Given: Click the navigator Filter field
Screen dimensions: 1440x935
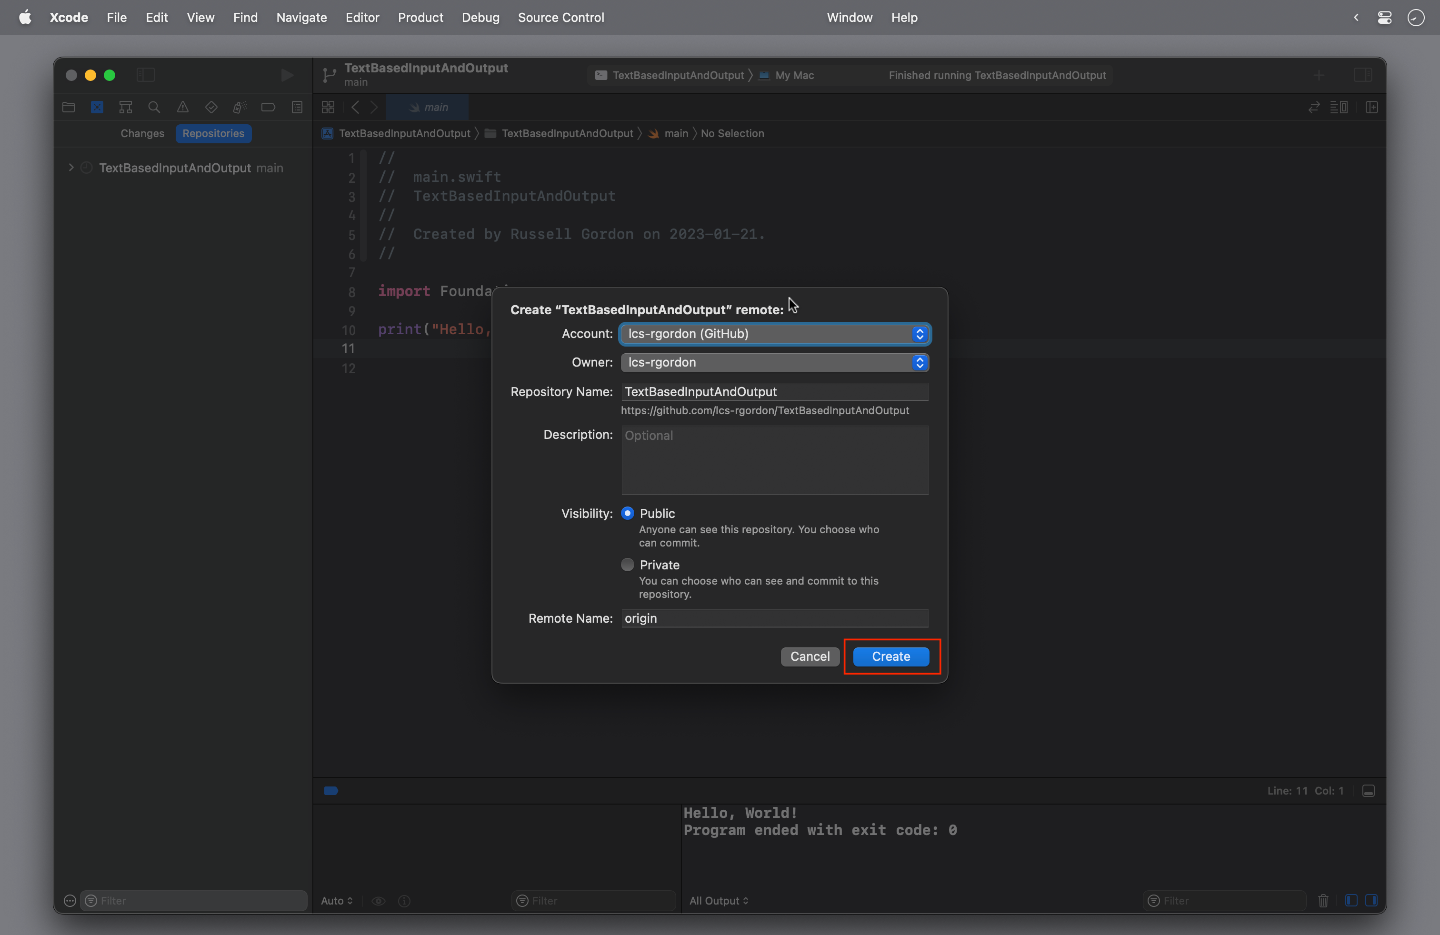Looking at the screenshot, I should tap(194, 901).
